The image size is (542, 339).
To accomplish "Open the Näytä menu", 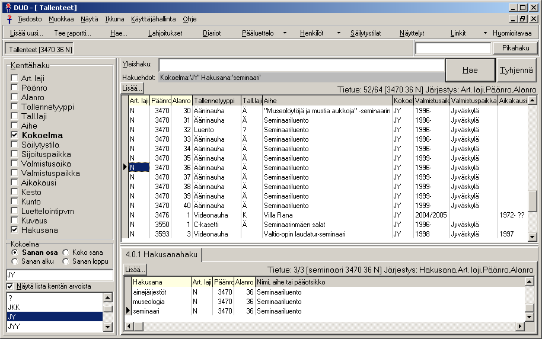I will tap(90, 19).
